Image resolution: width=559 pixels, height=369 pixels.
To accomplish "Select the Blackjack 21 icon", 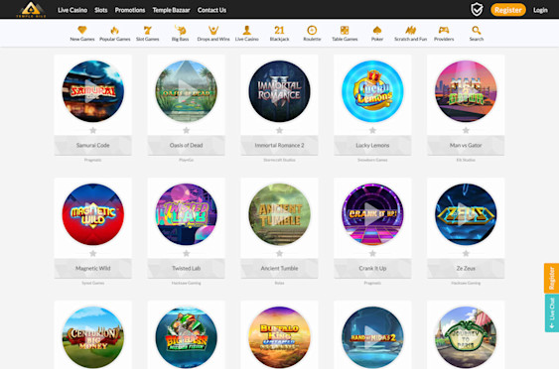I will pyautogui.click(x=279, y=31).
